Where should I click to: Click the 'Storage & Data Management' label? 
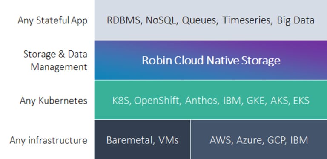tap(55, 61)
